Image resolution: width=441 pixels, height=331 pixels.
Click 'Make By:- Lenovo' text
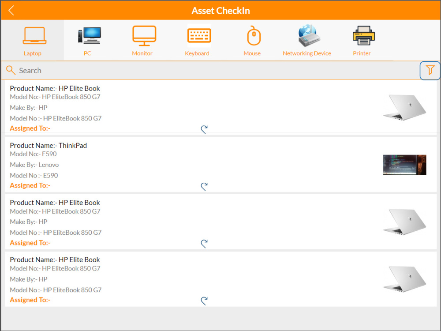point(34,165)
